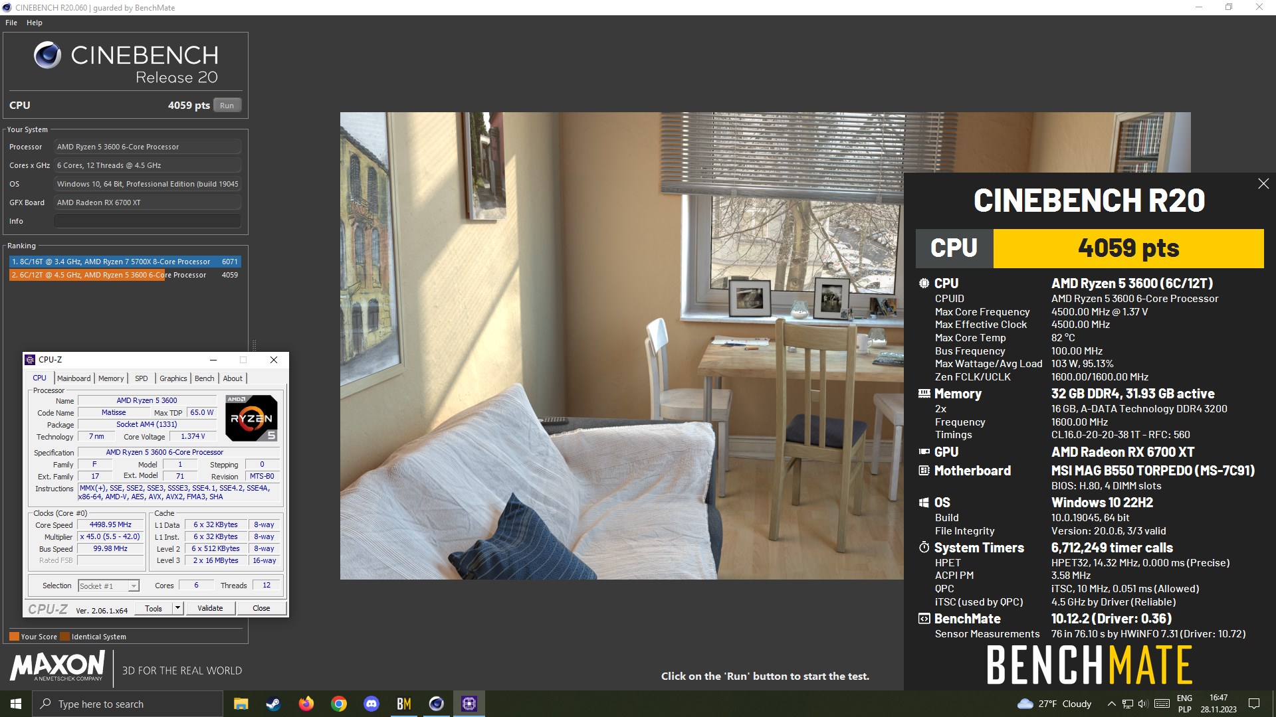Image resolution: width=1276 pixels, height=717 pixels.
Task: Click the BenchMate Memory section icon
Action: [x=924, y=394]
